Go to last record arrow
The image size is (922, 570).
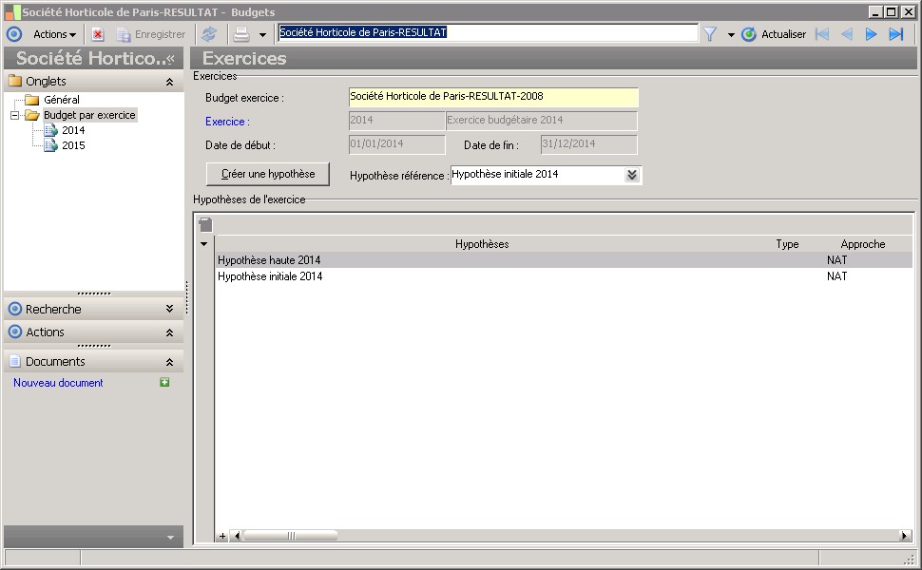click(x=896, y=34)
